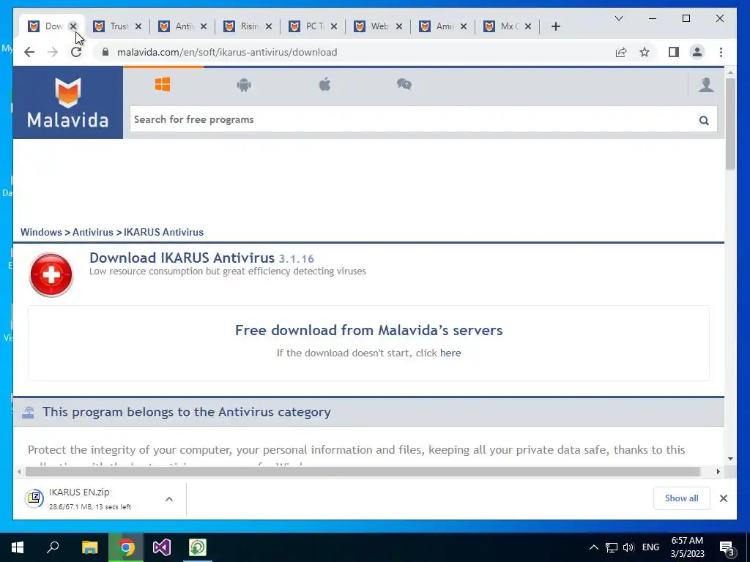Click the 'here' download link
The width and height of the screenshot is (750, 562).
tap(450, 353)
